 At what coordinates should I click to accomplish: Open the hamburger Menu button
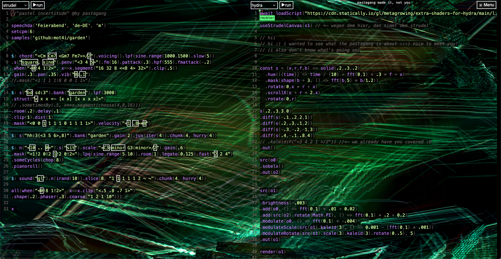486,5
